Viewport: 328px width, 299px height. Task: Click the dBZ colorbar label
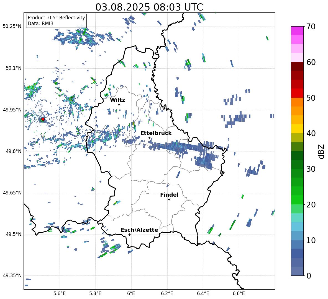tap(321, 151)
